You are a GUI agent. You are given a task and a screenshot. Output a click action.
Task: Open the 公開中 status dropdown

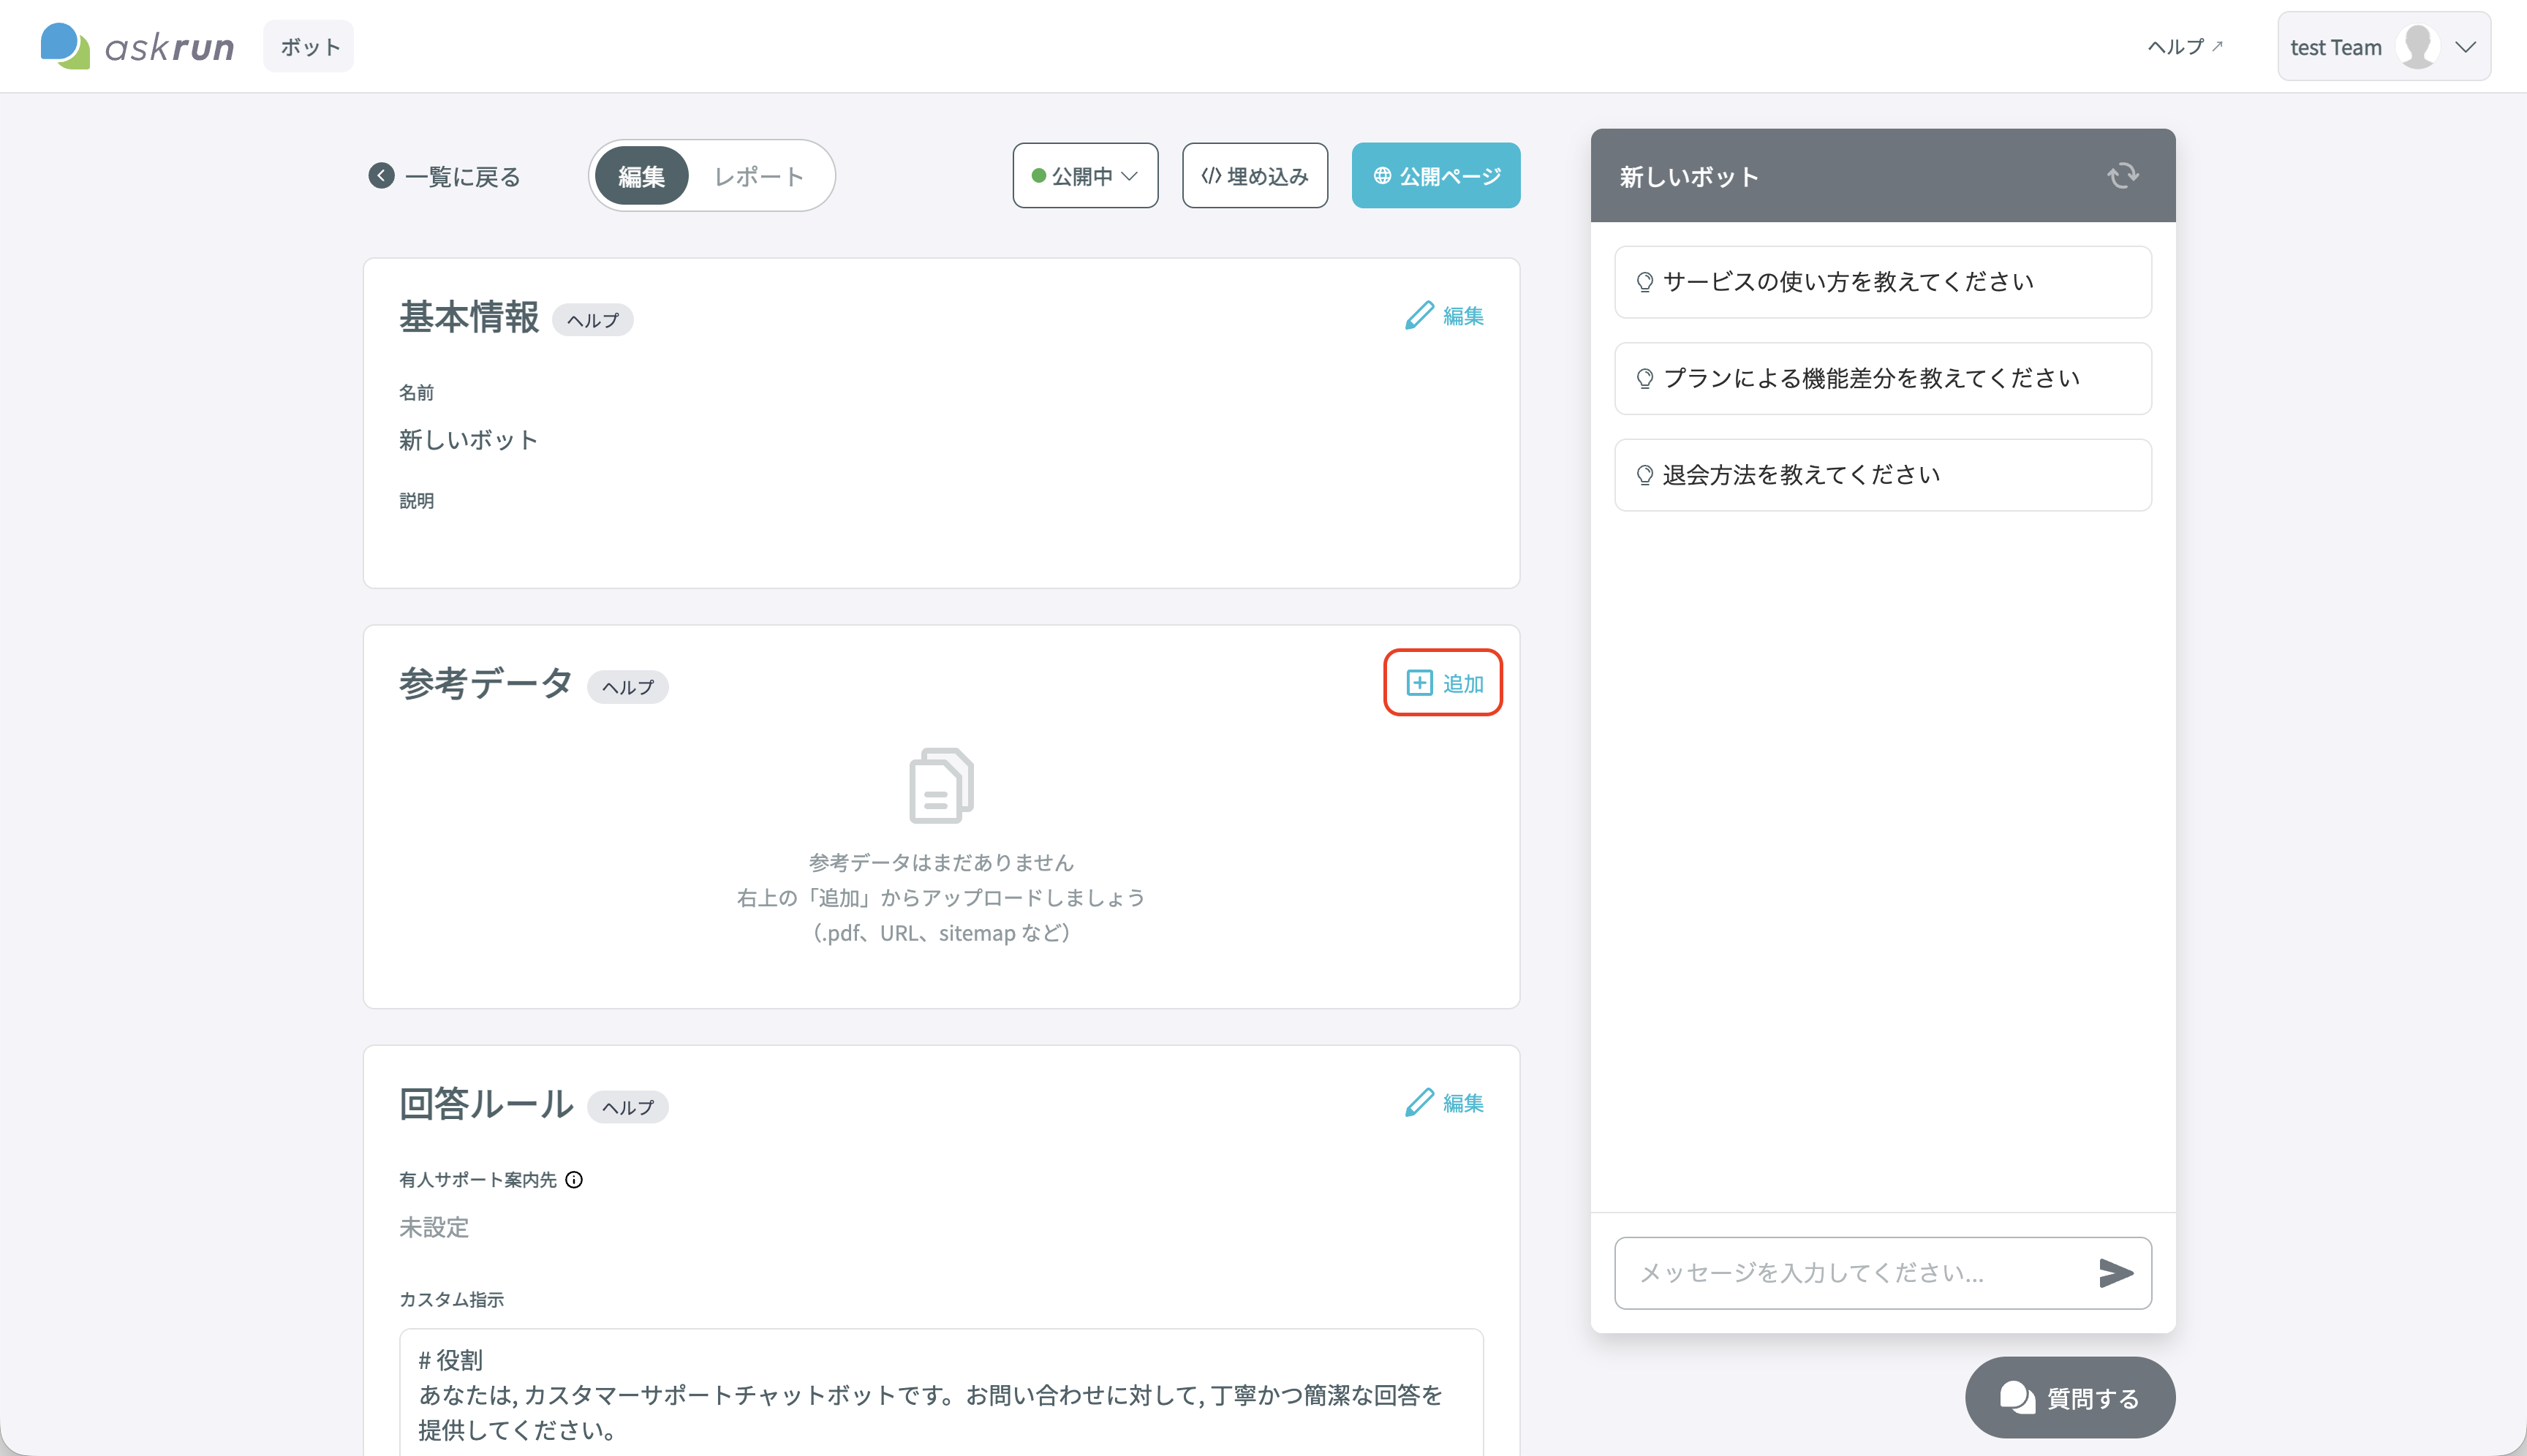click(1085, 175)
